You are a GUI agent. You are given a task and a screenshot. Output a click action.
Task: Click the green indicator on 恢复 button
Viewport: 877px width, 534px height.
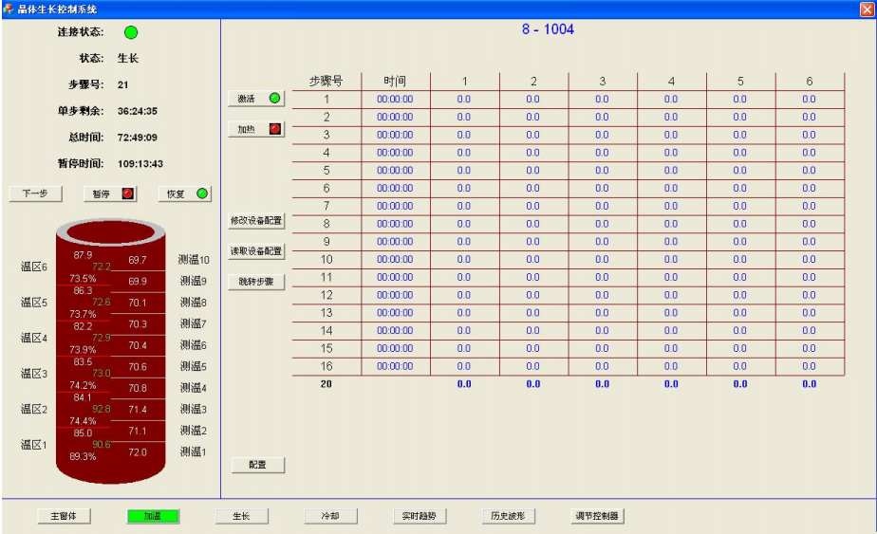(x=202, y=193)
